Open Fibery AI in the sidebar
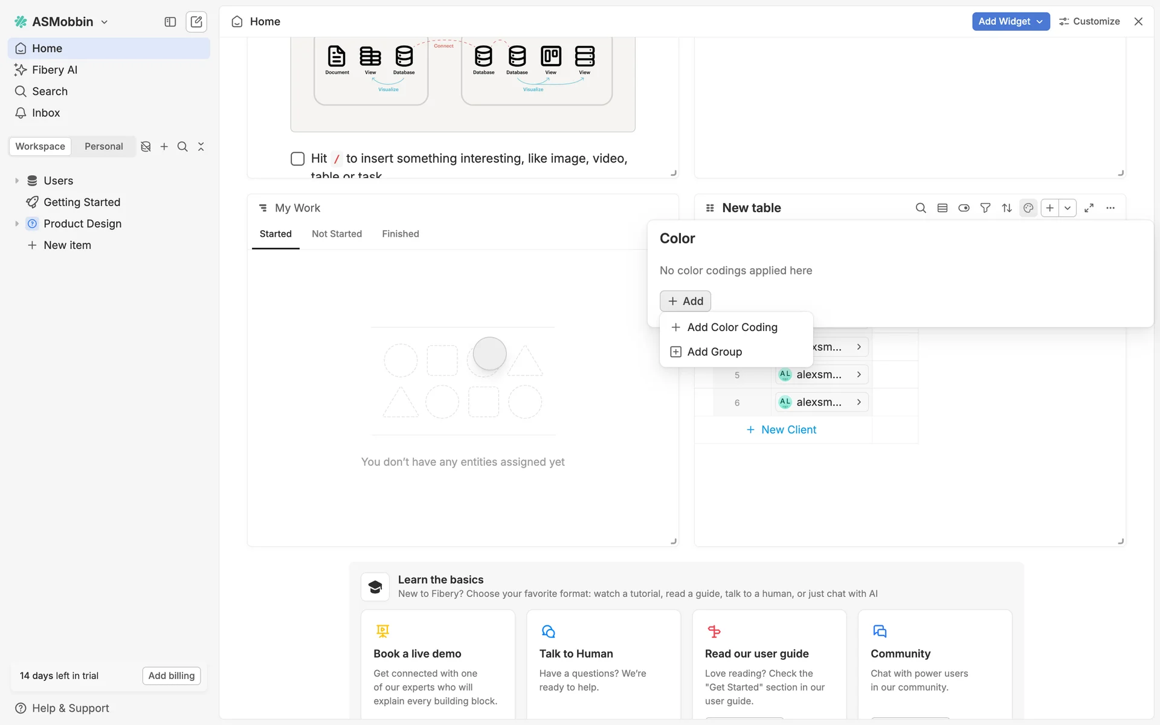 54,69
